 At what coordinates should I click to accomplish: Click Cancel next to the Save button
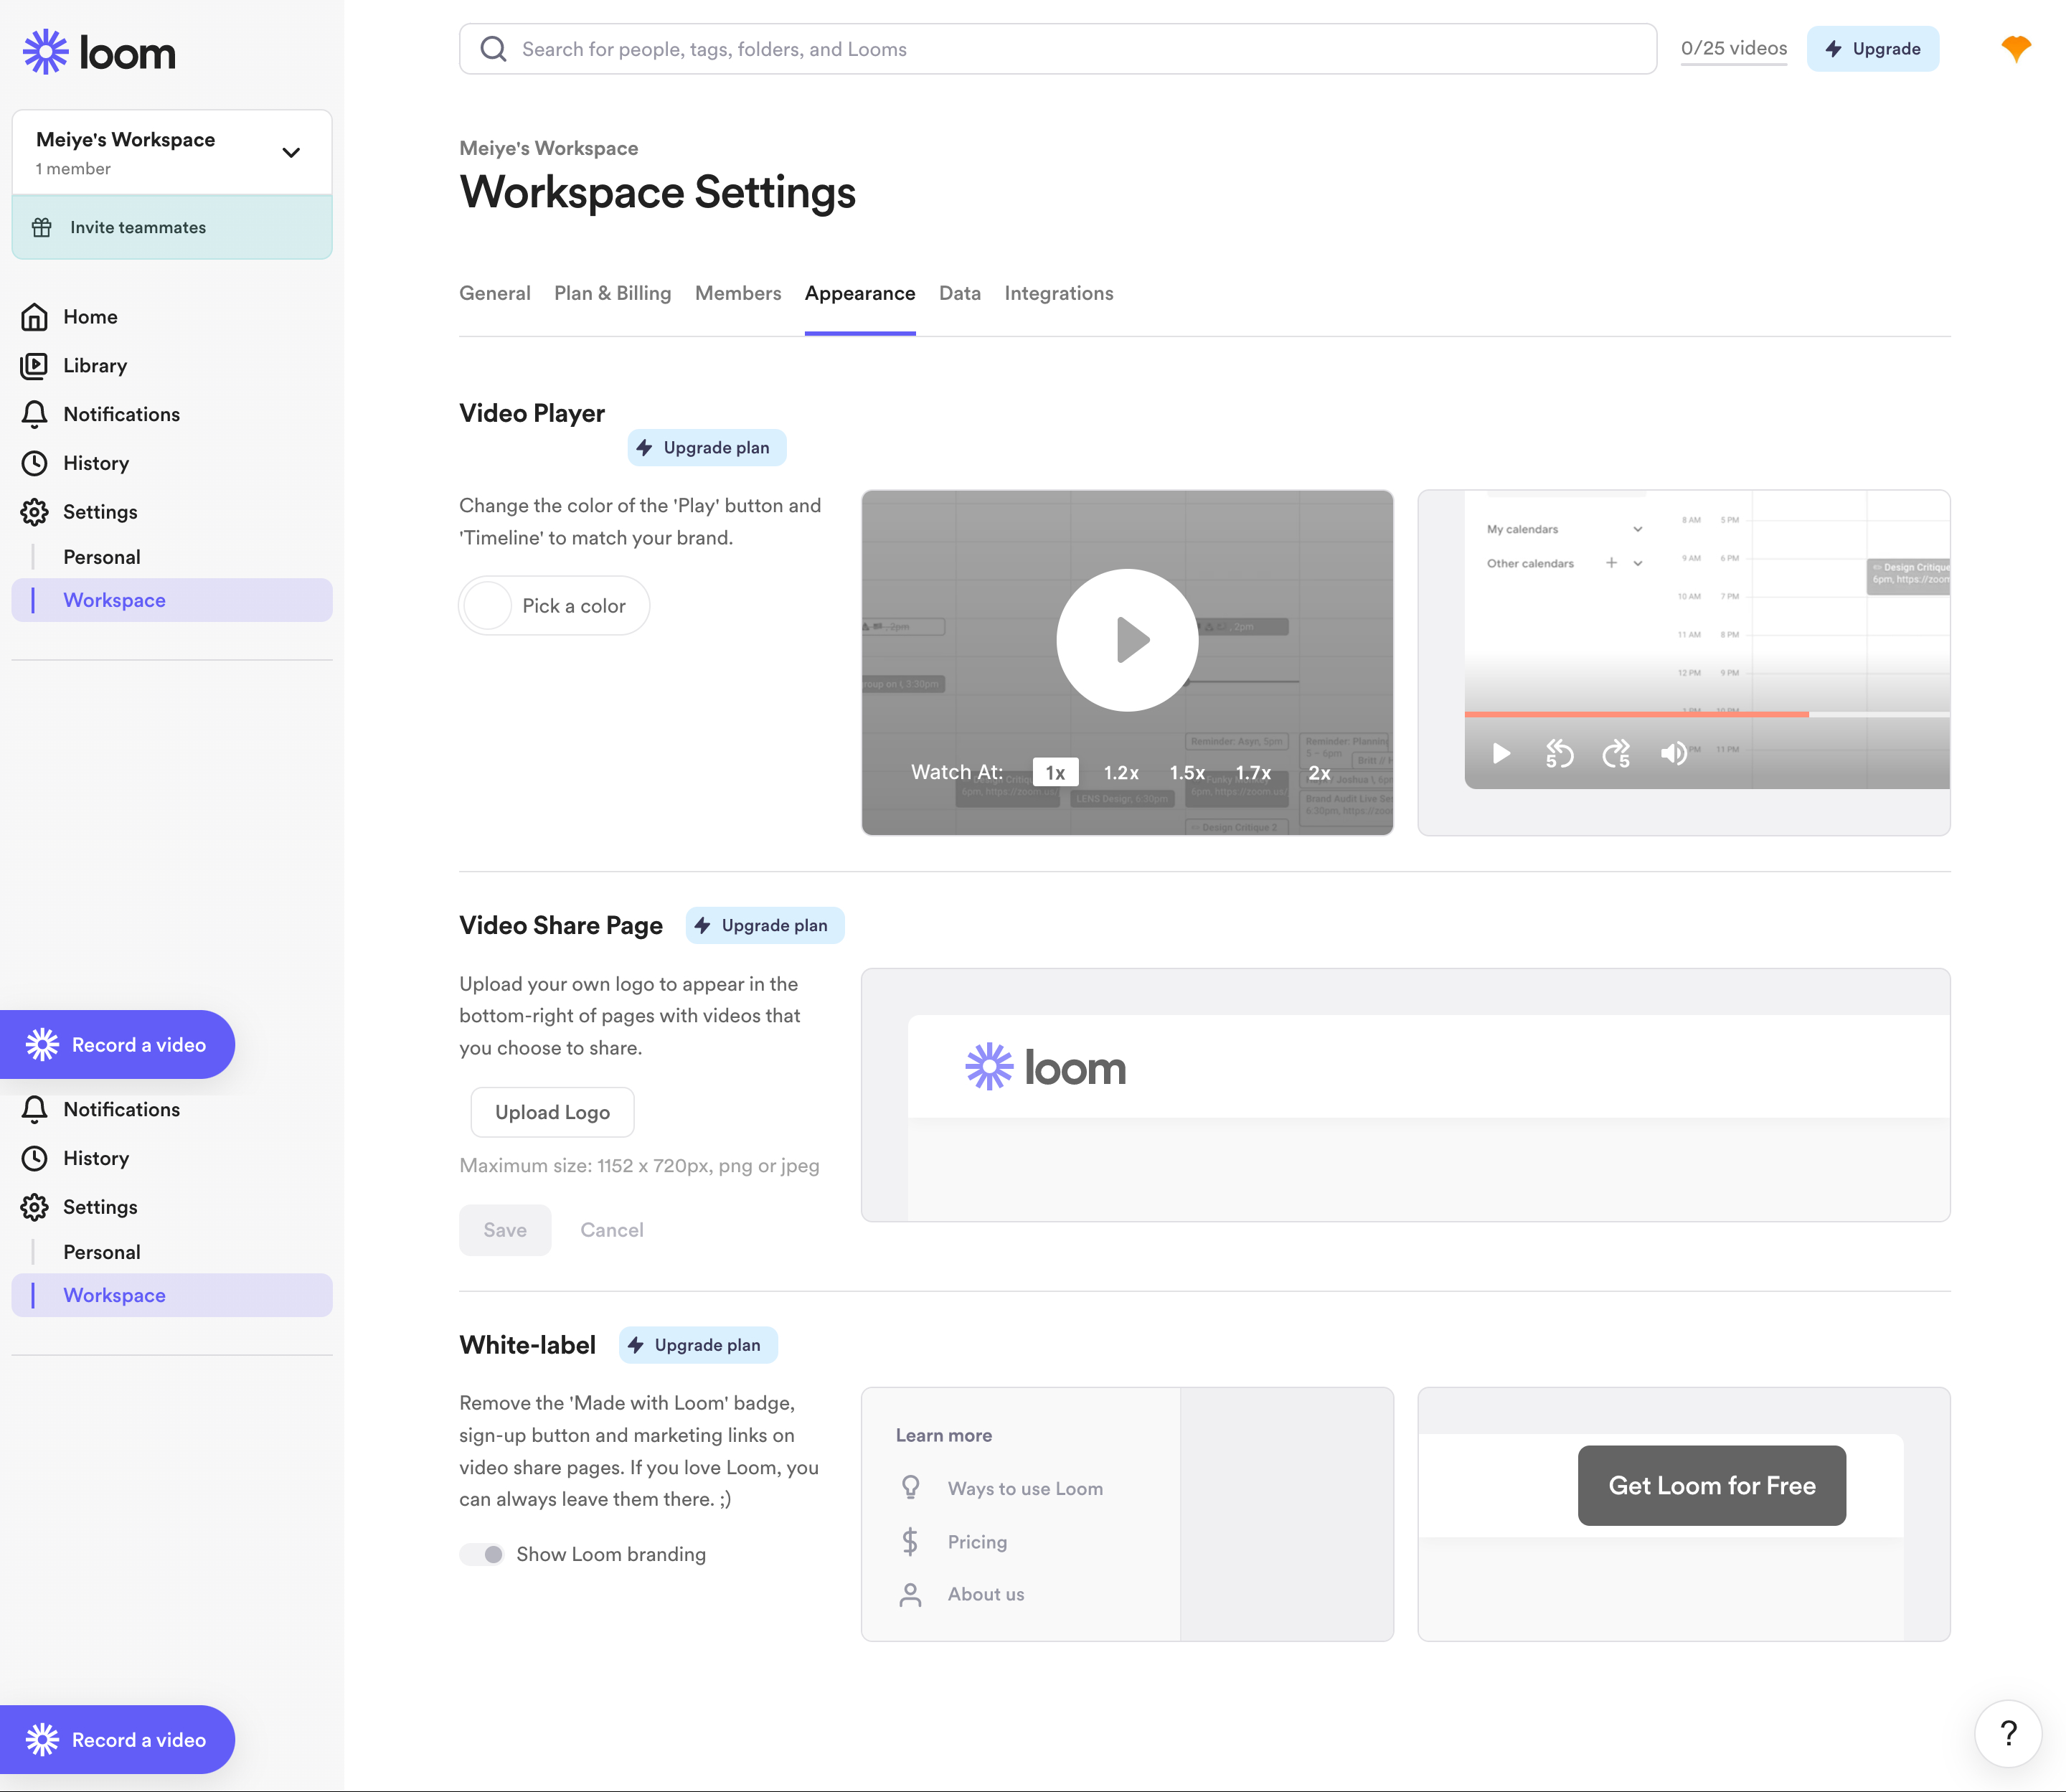[x=612, y=1230]
